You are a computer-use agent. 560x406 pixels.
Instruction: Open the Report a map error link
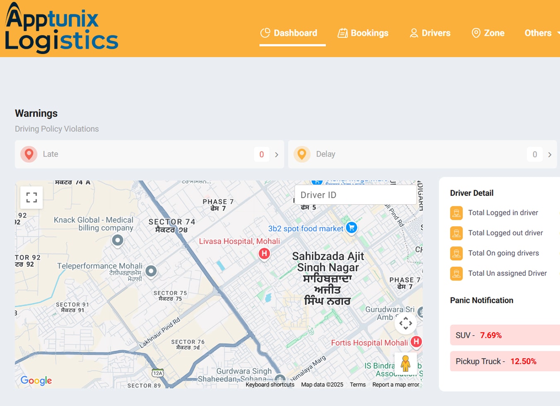pos(396,384)
